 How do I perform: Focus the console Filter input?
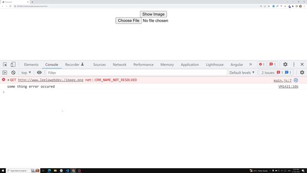(x=137, y=73)
